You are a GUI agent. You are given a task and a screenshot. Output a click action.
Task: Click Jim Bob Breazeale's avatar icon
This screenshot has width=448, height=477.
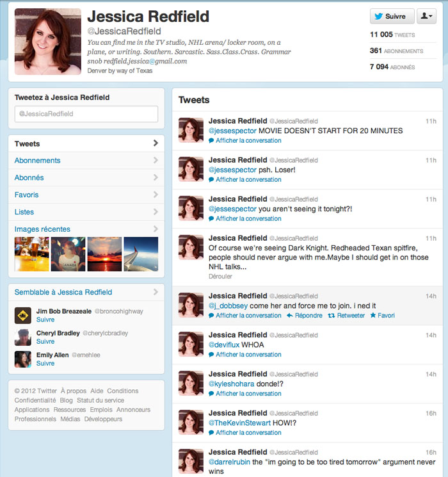click(x=23, y=316)
